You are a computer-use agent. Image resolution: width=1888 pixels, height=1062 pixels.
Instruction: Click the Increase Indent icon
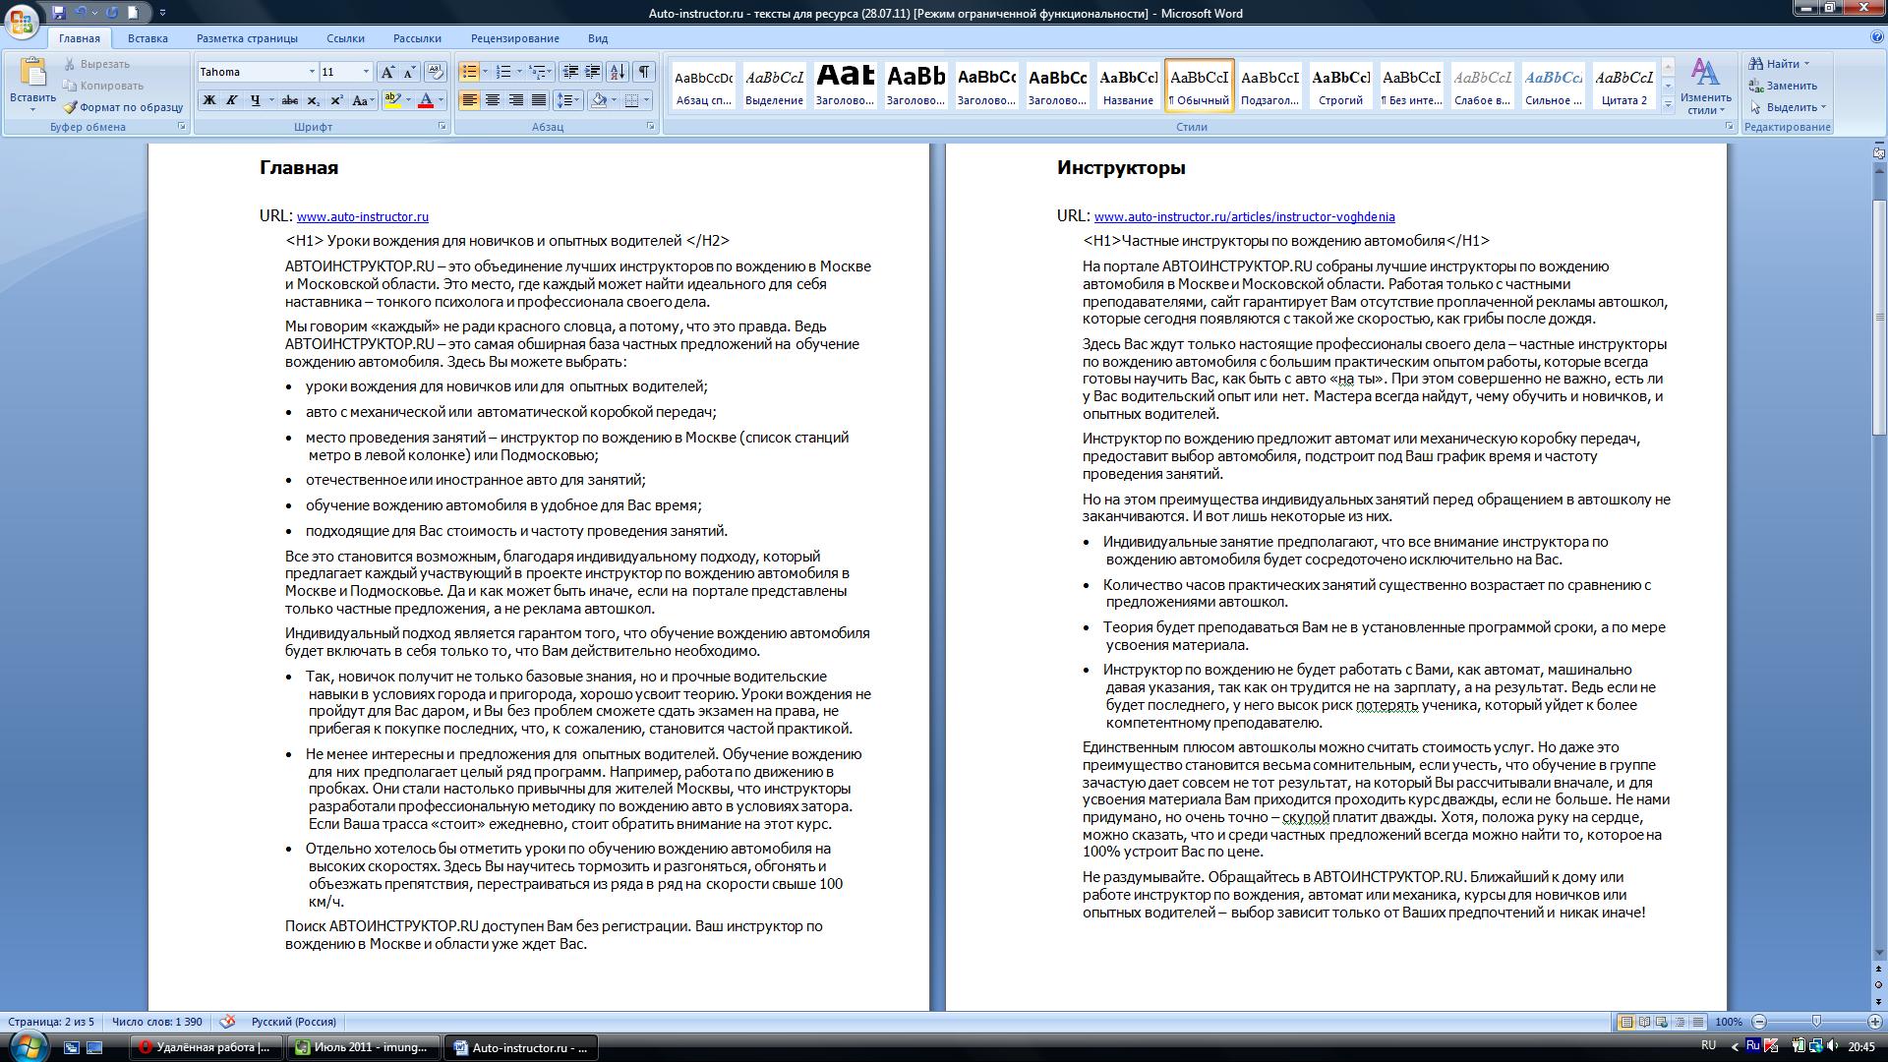point(593,72)
